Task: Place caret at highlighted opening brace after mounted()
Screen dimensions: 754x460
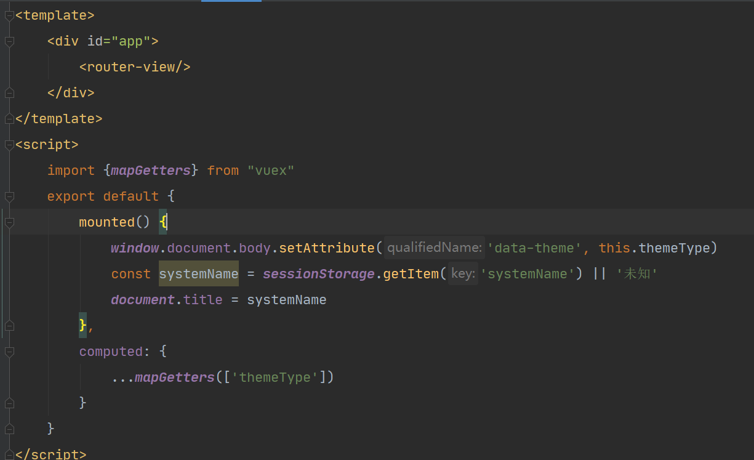Action: [x=163, y=222]
